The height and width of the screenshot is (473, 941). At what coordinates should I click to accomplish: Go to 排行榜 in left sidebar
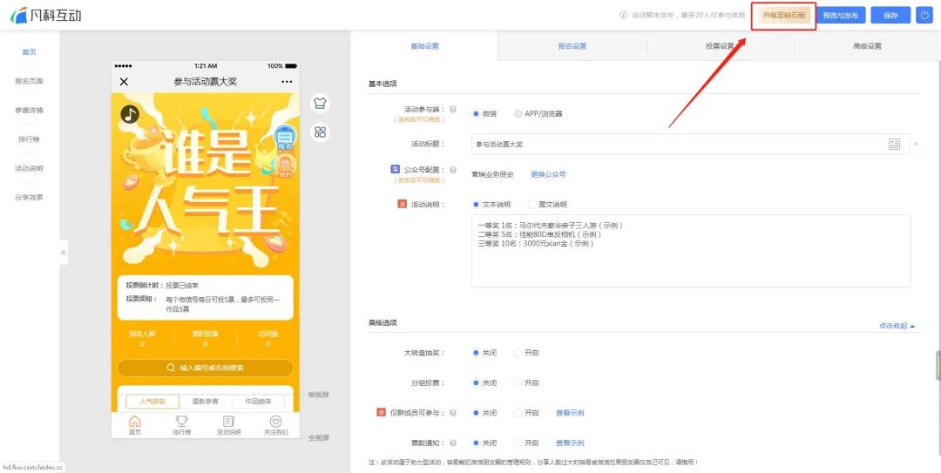pyautogui.click(x=29, y=139)
